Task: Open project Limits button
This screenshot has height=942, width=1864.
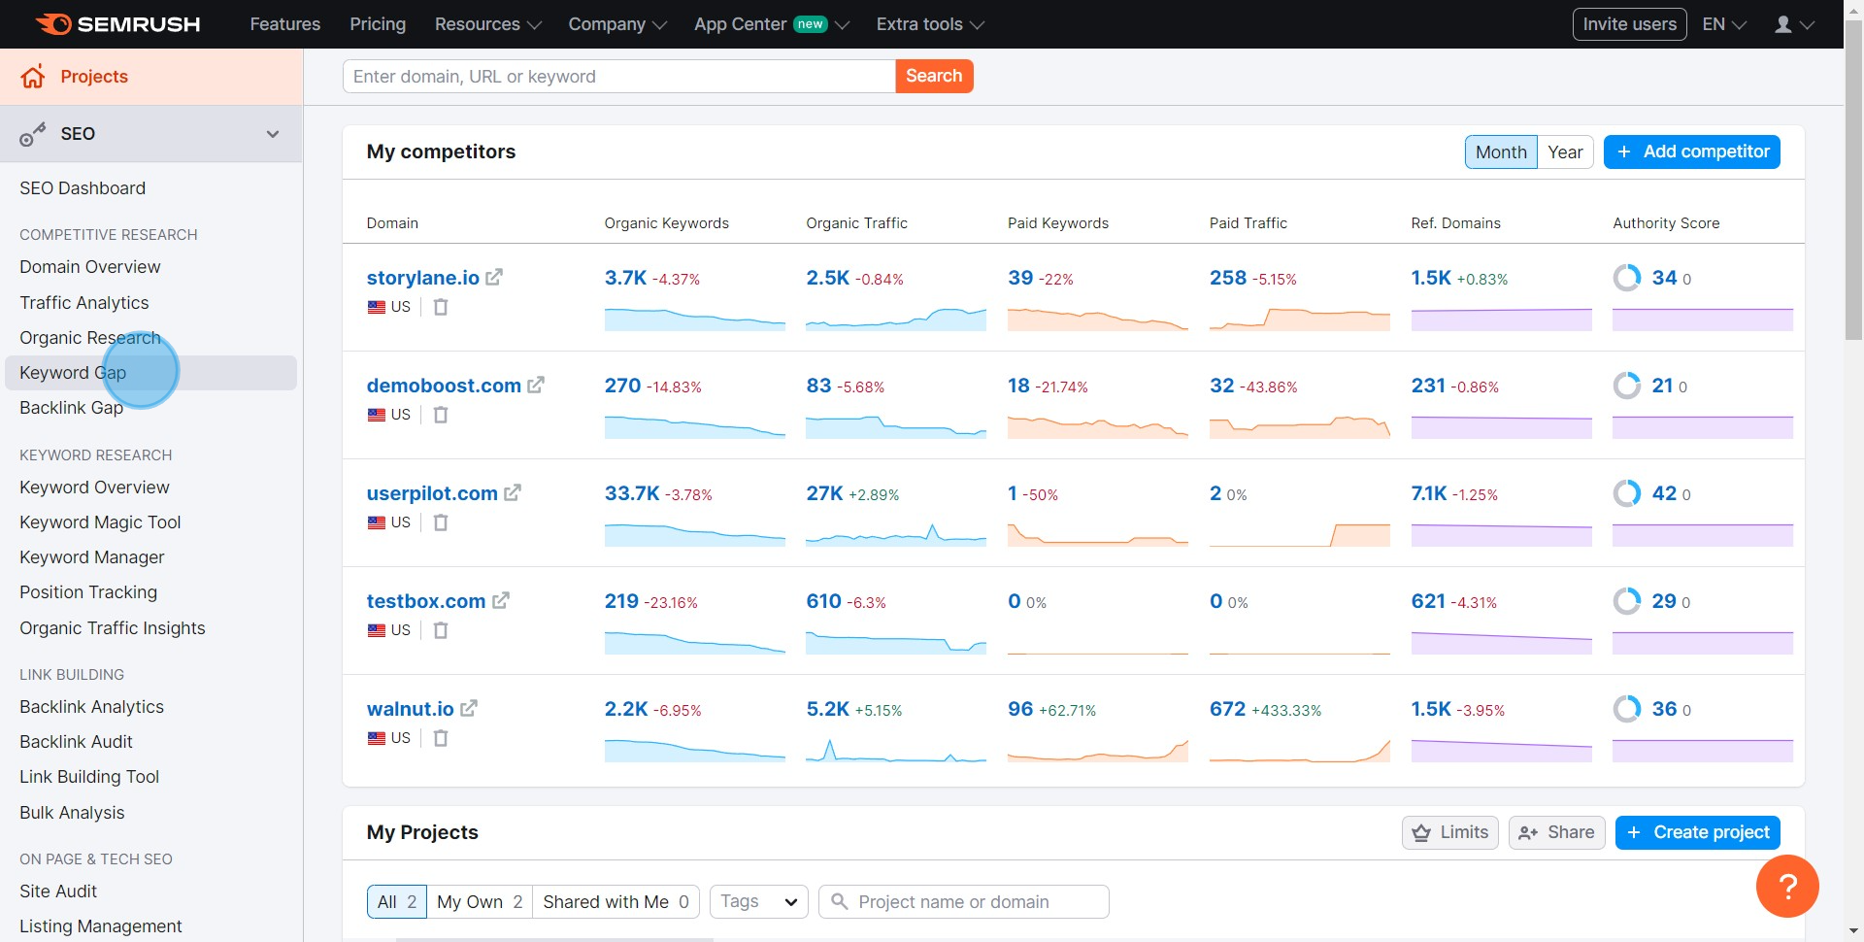Action: click(1450, 833)
